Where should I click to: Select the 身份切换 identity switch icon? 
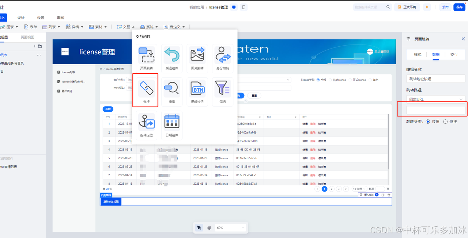tap(223, 55)
